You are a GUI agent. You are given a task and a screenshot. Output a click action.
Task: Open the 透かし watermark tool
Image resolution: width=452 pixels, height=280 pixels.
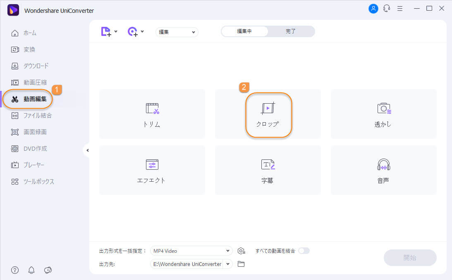384,114
